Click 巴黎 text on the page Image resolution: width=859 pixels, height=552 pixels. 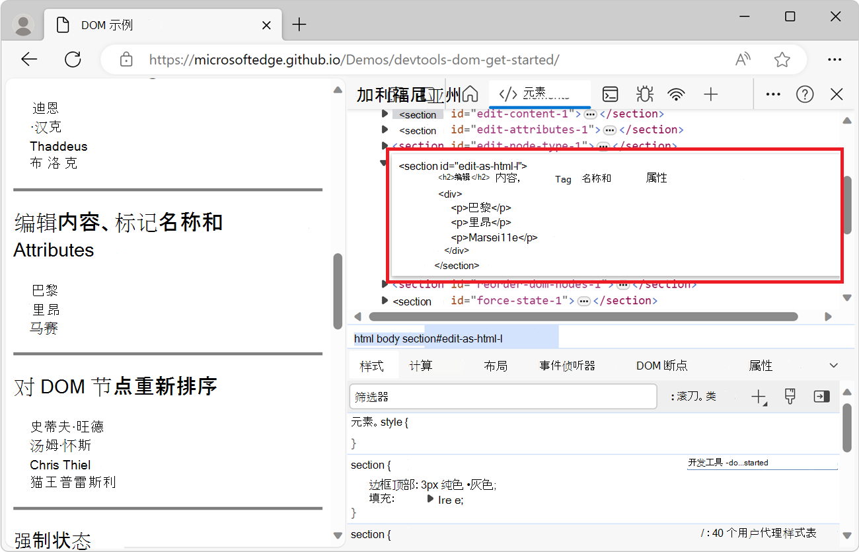[45, 290]
